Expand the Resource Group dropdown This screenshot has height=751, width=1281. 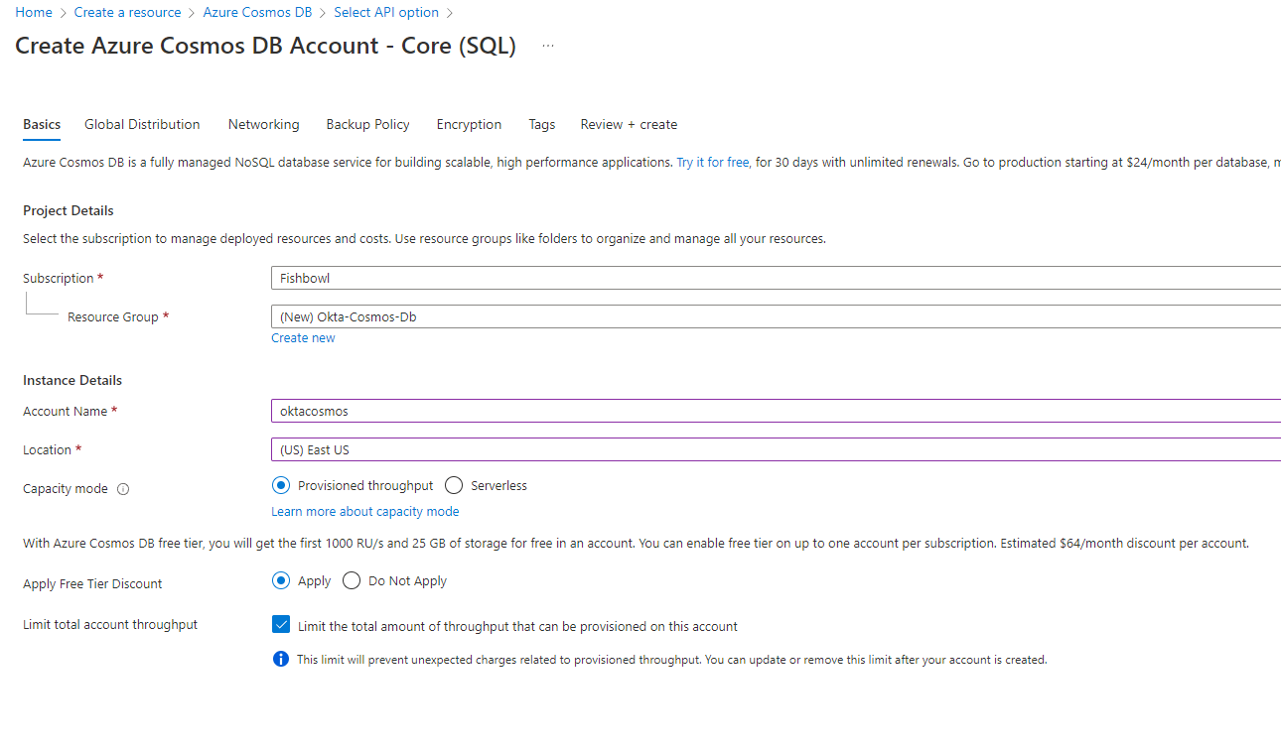coord(775,316)
